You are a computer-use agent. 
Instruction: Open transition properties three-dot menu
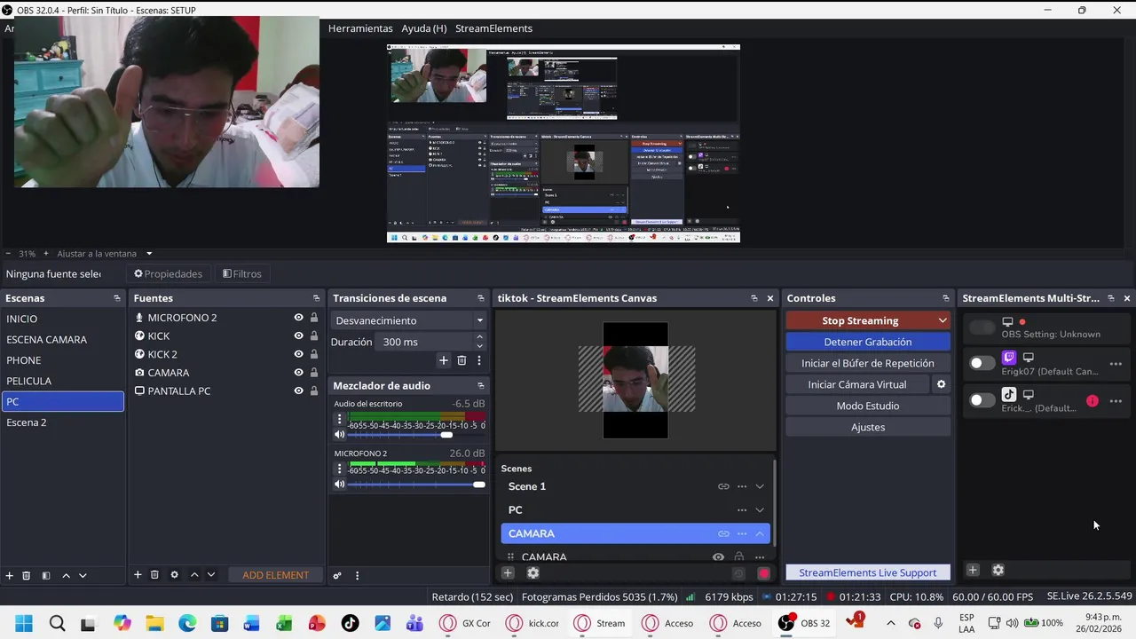point(479,360)
